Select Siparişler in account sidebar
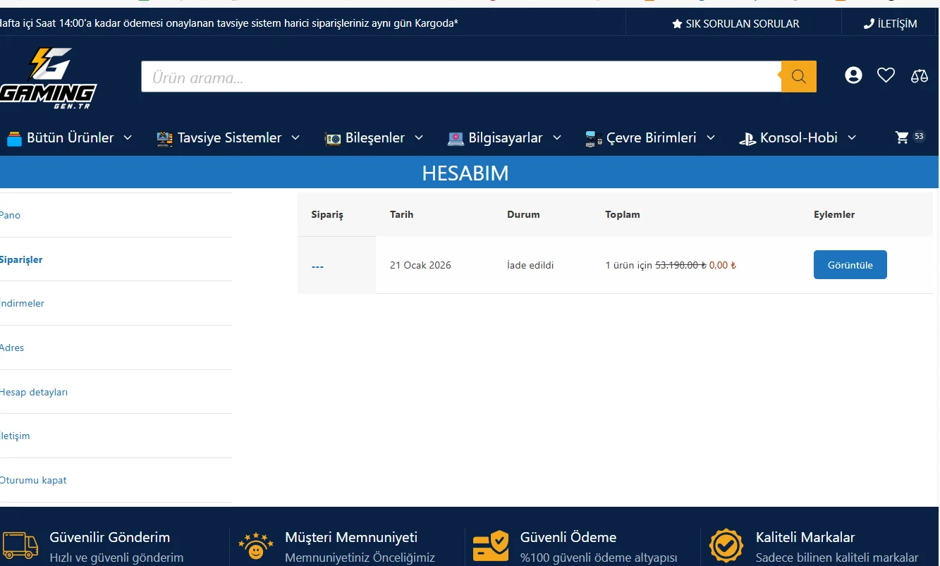The image size is (940, 566). pyautogui.click(x=21, y=259)
